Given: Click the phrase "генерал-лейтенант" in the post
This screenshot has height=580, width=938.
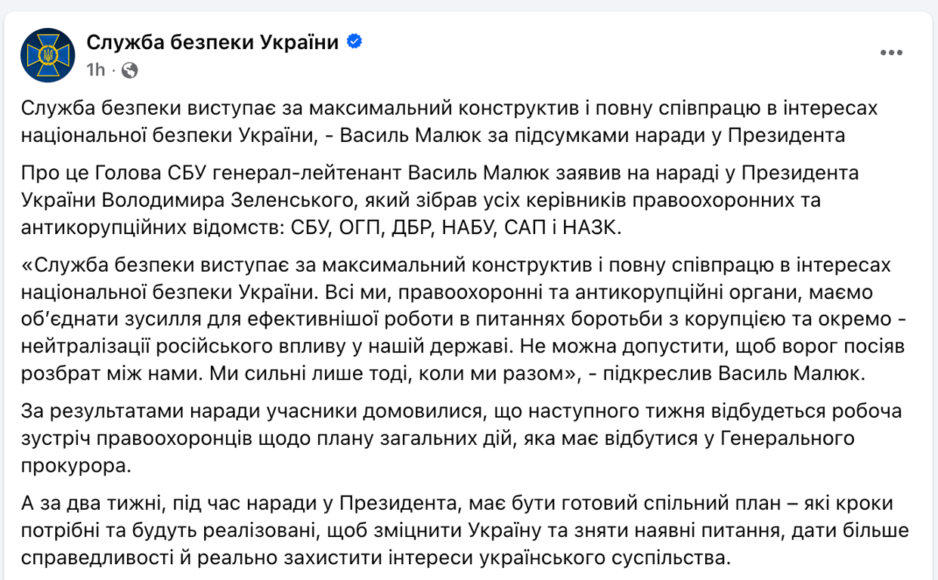Looking at the screenshot, I should 295,172.
